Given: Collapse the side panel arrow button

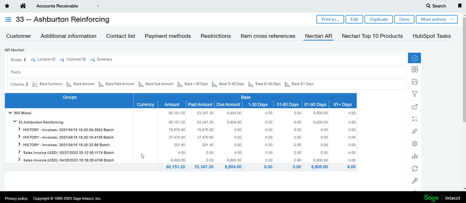Looking at the screenshot, I should pyautogui.click(x=414, y=58).
